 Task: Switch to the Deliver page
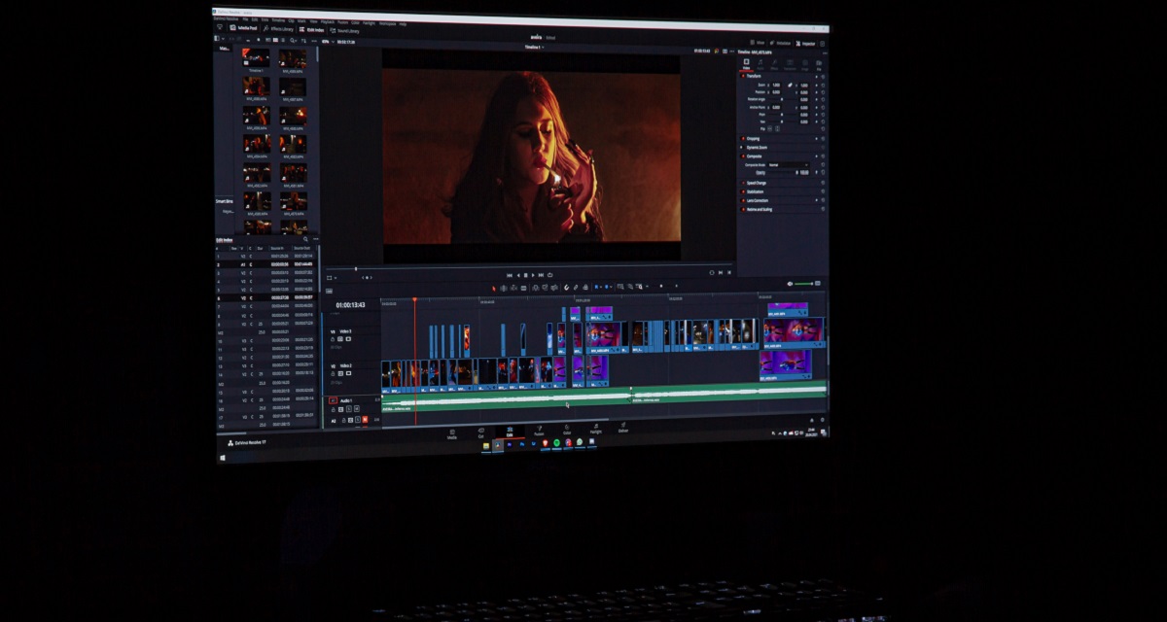[x=623, y=428]
